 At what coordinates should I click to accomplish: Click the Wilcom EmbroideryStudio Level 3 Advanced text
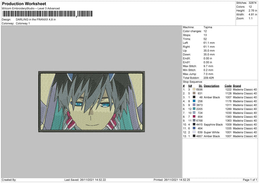coord(31,9)
